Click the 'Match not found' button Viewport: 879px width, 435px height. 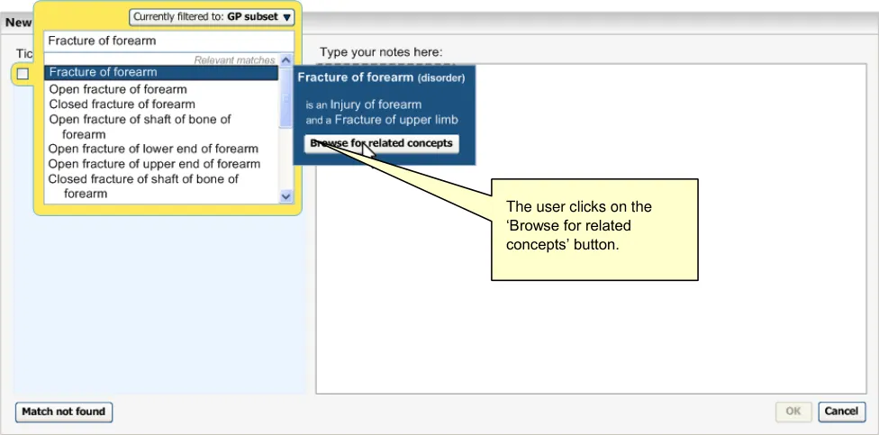64,412
